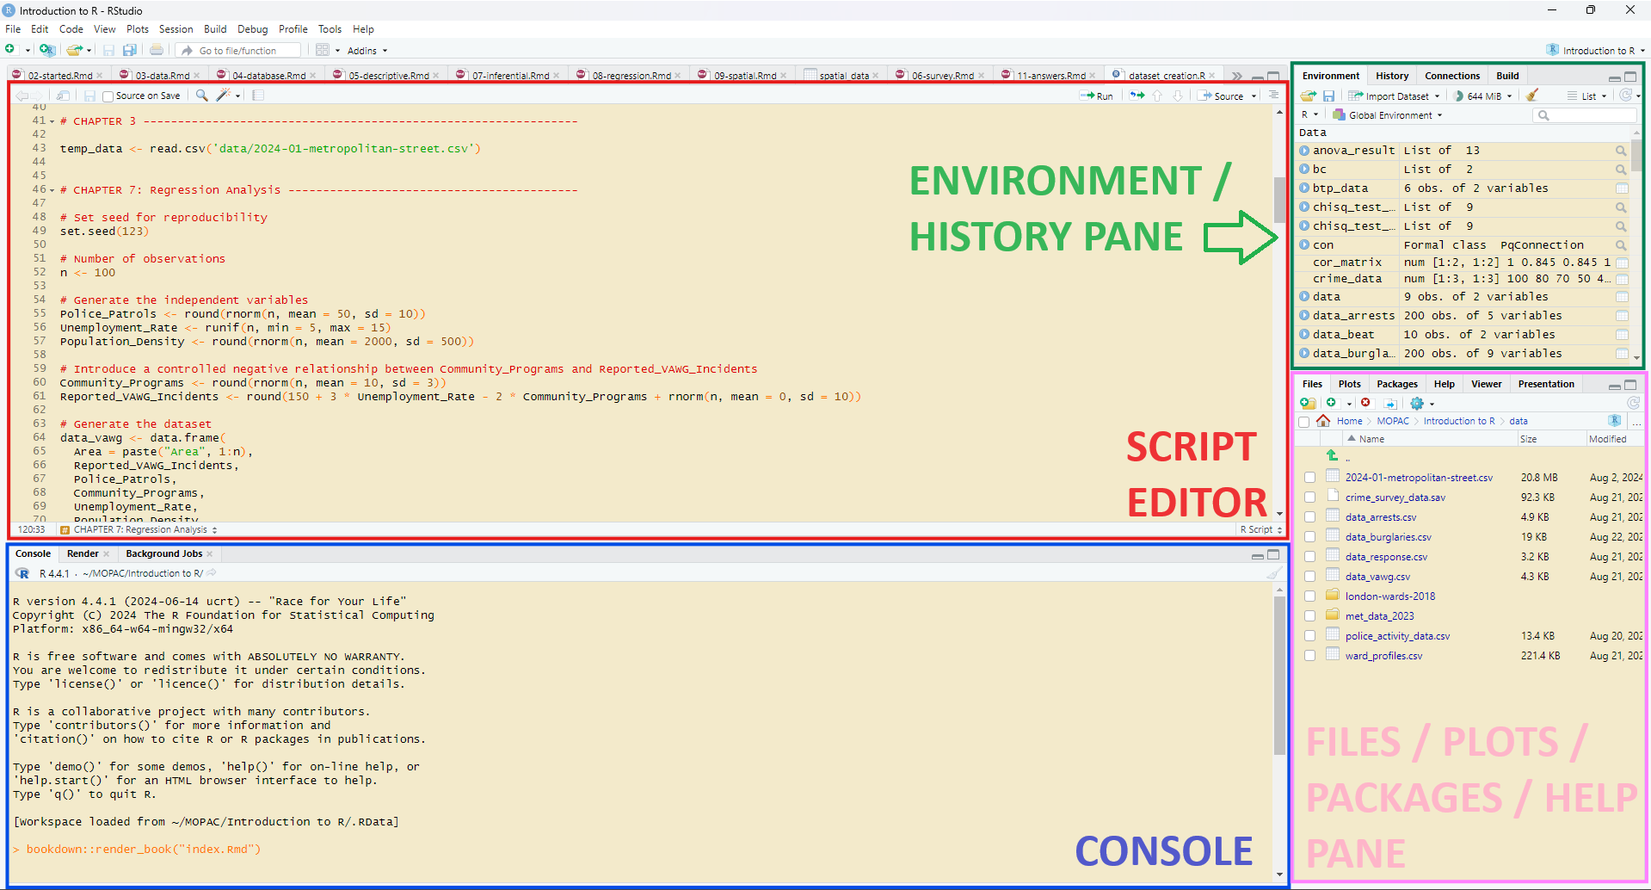Open the Session menu
This screenshot has height=890, width=1651.
pyautogui.click(x=176, y=28)
